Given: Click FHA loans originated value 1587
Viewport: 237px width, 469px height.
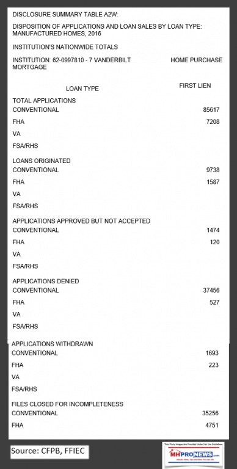Looking at the screenshot, I should 213,182.
